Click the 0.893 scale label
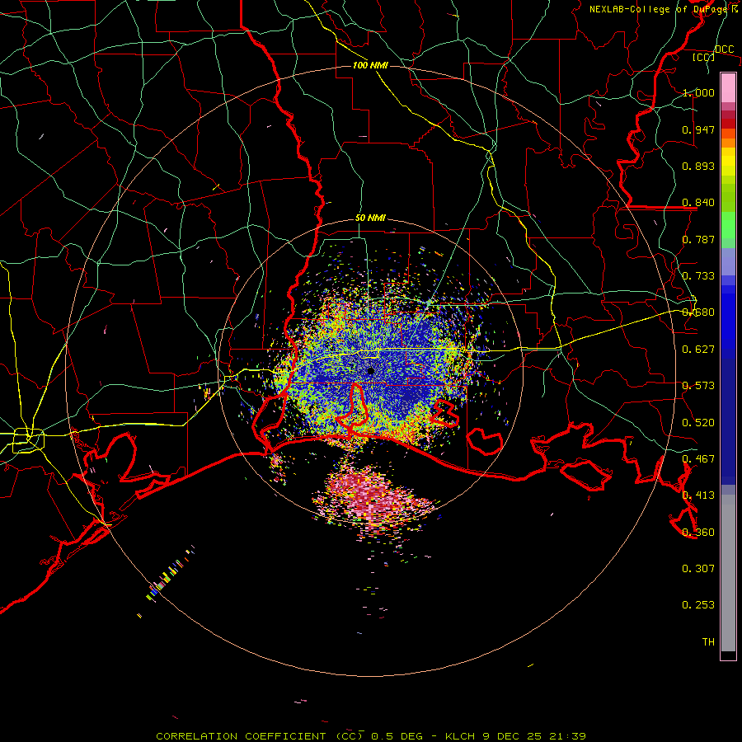Screen dimensions: 742x742 coord(698,166)
